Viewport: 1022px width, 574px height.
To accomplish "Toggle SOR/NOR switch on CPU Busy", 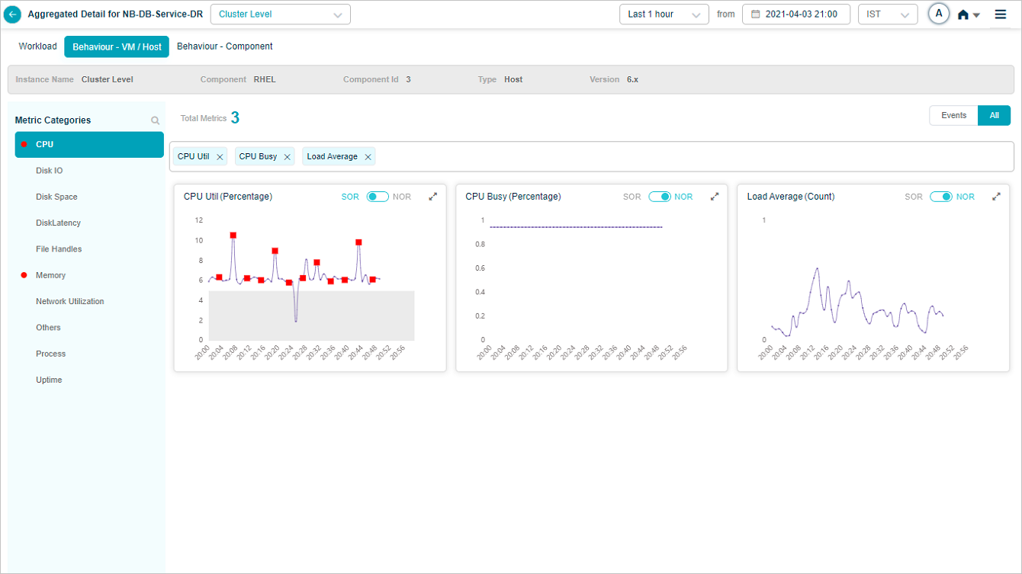I will click(x=660, y=197).
